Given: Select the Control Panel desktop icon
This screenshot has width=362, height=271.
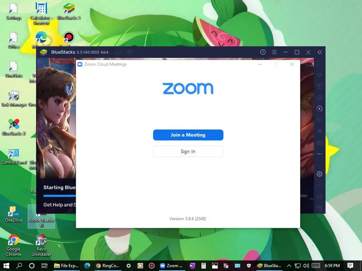Looking at the screenshot, I should (14, 157).
